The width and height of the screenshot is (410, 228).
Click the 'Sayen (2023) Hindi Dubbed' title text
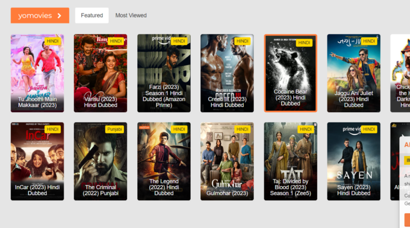[354, 190]
